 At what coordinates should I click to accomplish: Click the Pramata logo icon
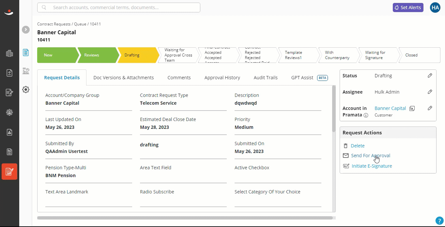pos(9,12)
